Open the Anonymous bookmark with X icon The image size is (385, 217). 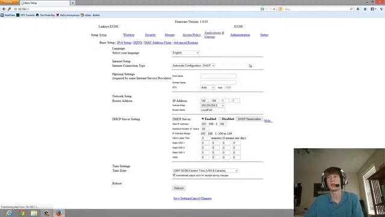click(x=68, y=15)
